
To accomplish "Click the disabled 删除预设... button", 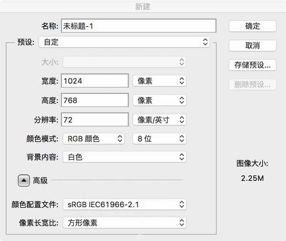I will point(253,84).
